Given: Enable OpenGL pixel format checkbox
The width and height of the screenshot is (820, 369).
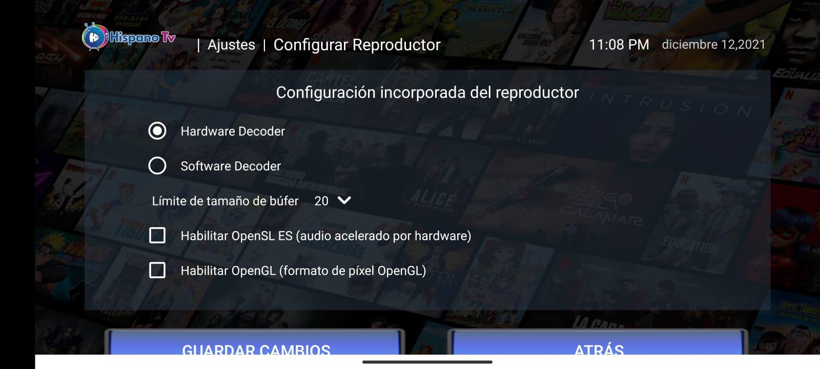Looking at the screenshot, I should [157, 270].
